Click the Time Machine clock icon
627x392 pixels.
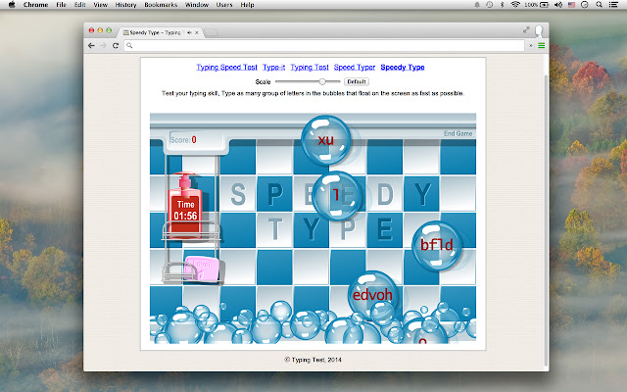[490, 5]
